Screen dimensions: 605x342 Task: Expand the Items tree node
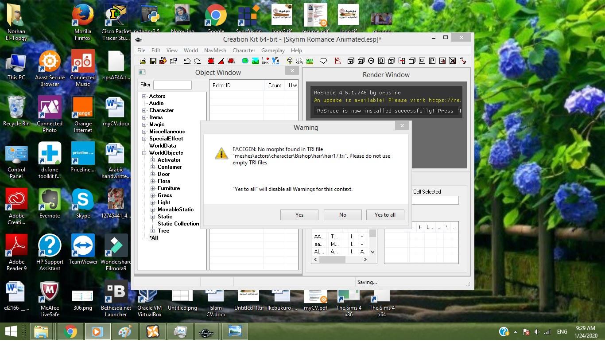click(144, 117)
